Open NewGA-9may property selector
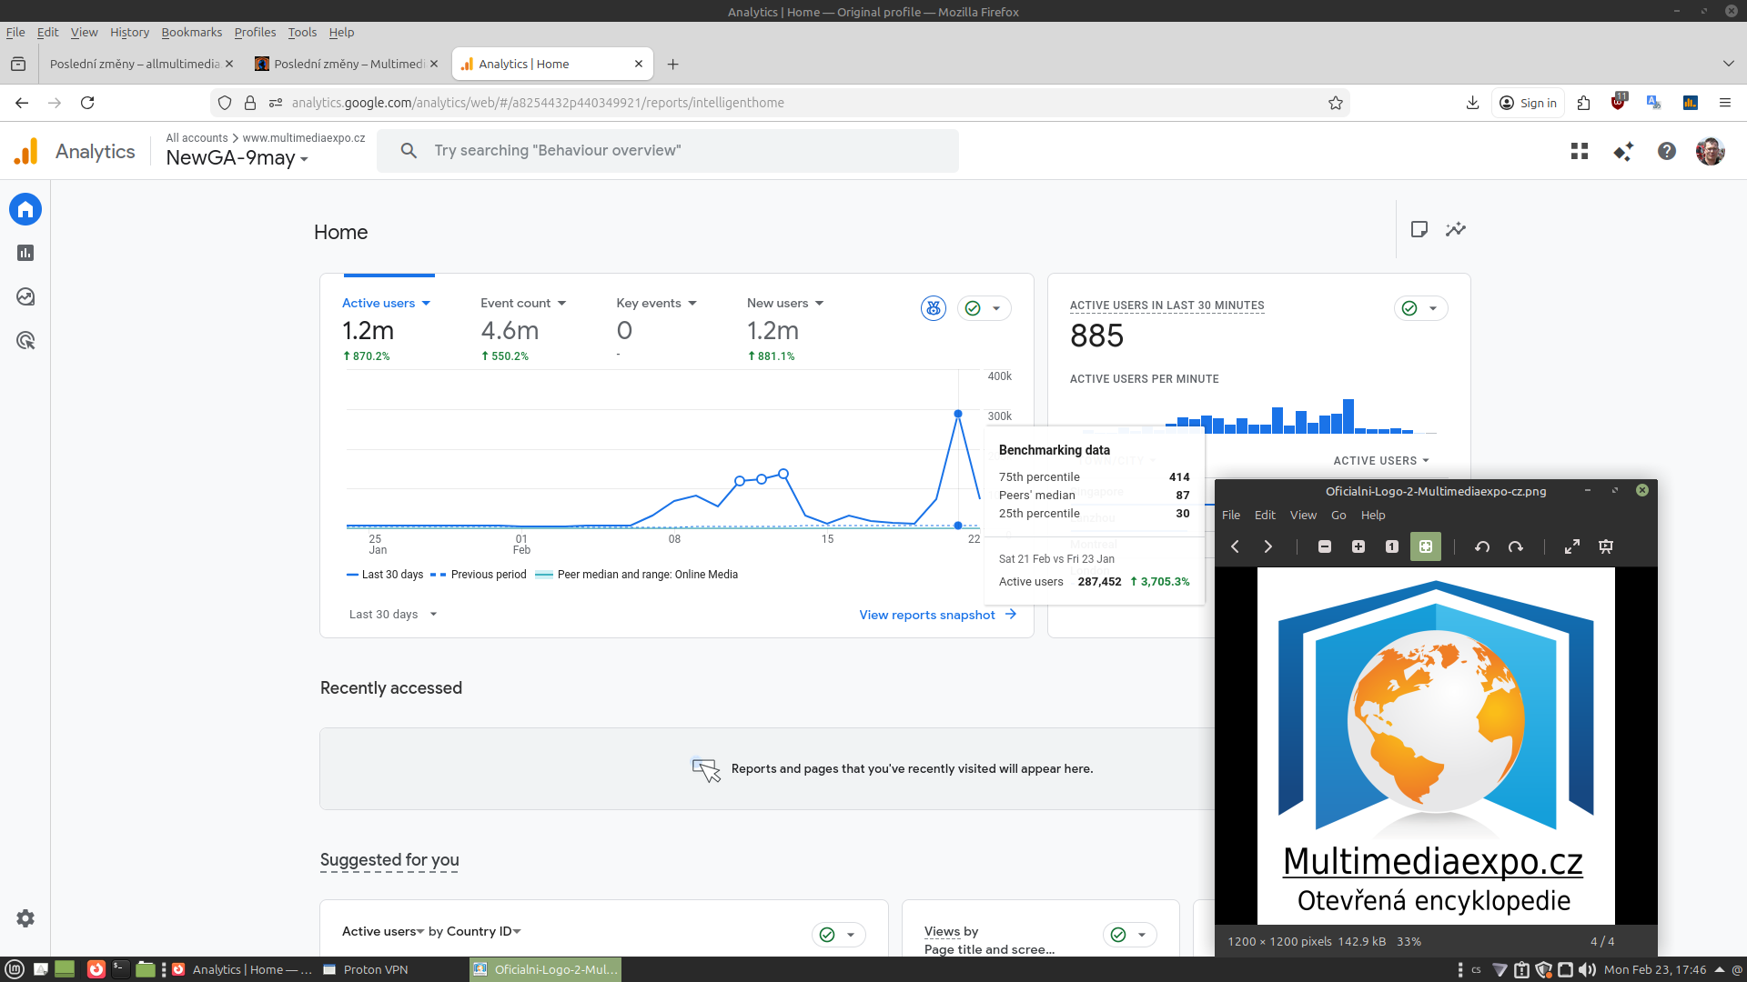 coord(237,157)
